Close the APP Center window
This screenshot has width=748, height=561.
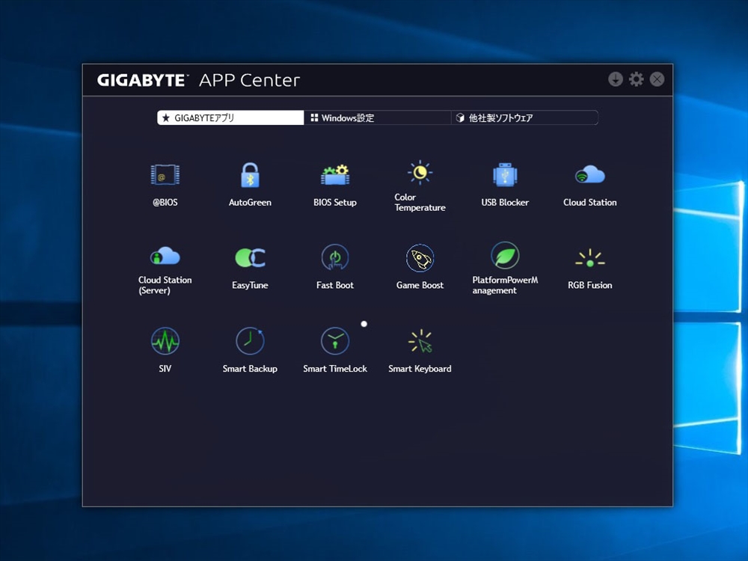[657, 79]
